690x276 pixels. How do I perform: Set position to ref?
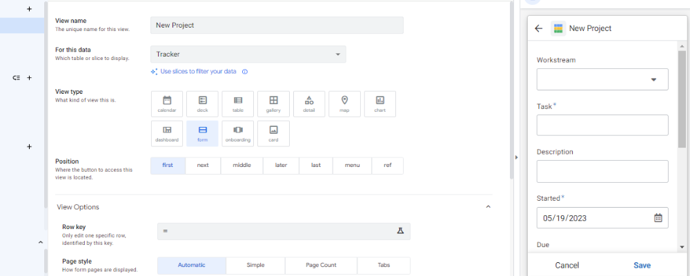coord(387,166)
